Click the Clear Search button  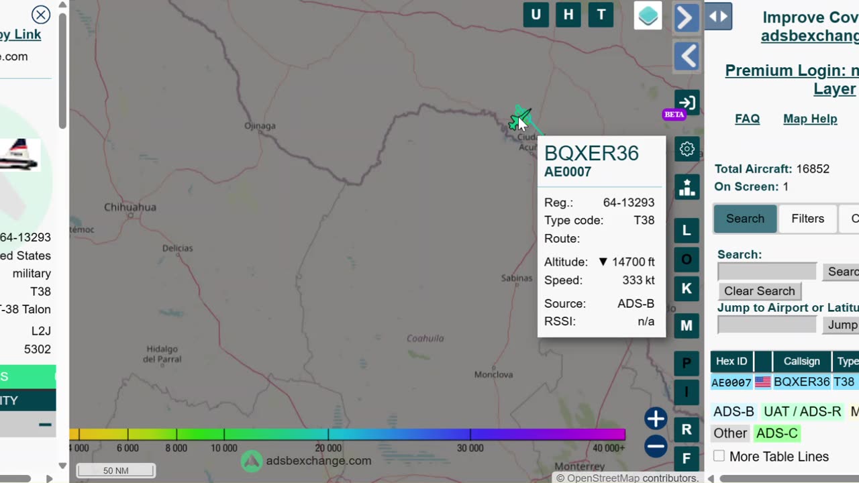tap(759, 291)
